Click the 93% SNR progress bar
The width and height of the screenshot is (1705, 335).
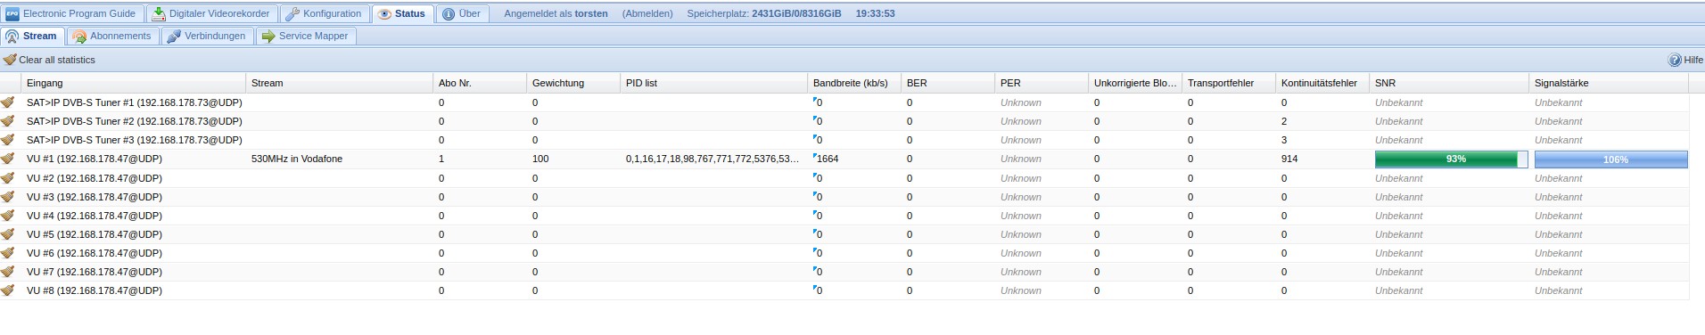coord(1451,159)
